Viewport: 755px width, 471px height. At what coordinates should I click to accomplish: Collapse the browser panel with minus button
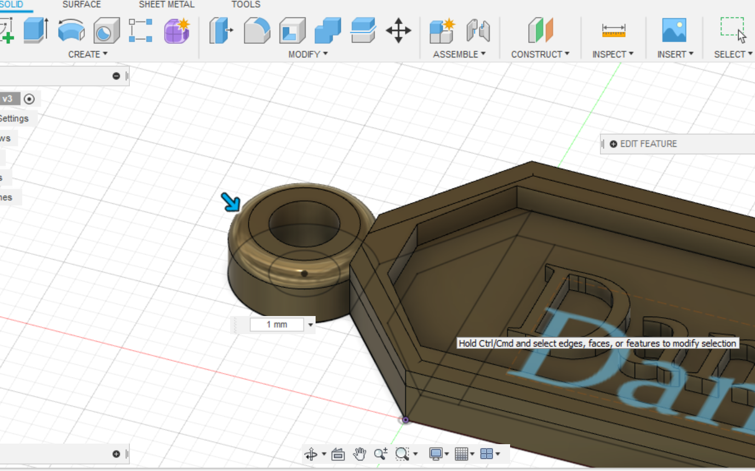tap(116, 76)
